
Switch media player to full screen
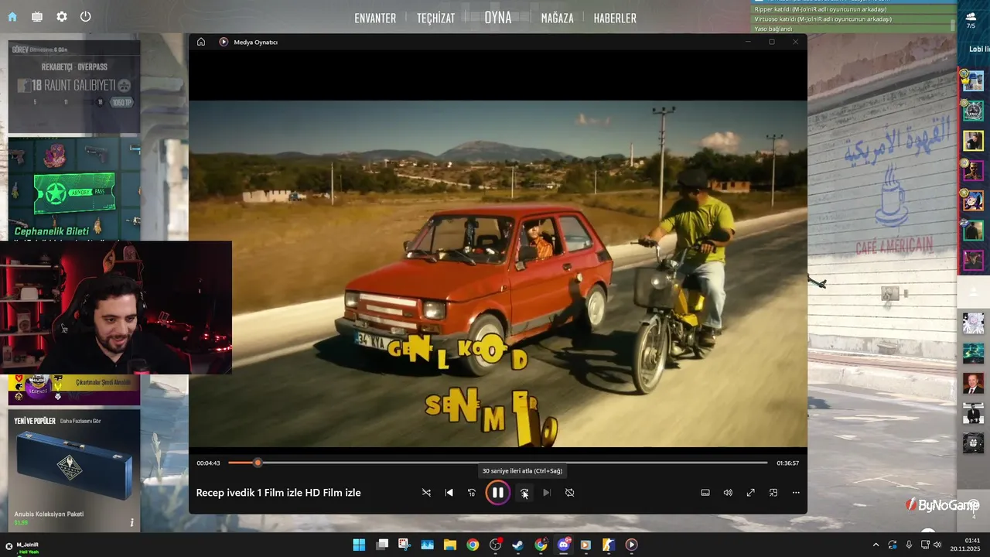pos(750,492)
